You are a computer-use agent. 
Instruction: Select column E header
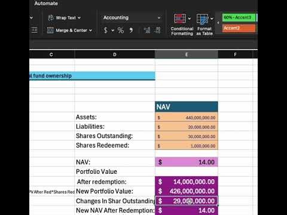tap(187, 54)
